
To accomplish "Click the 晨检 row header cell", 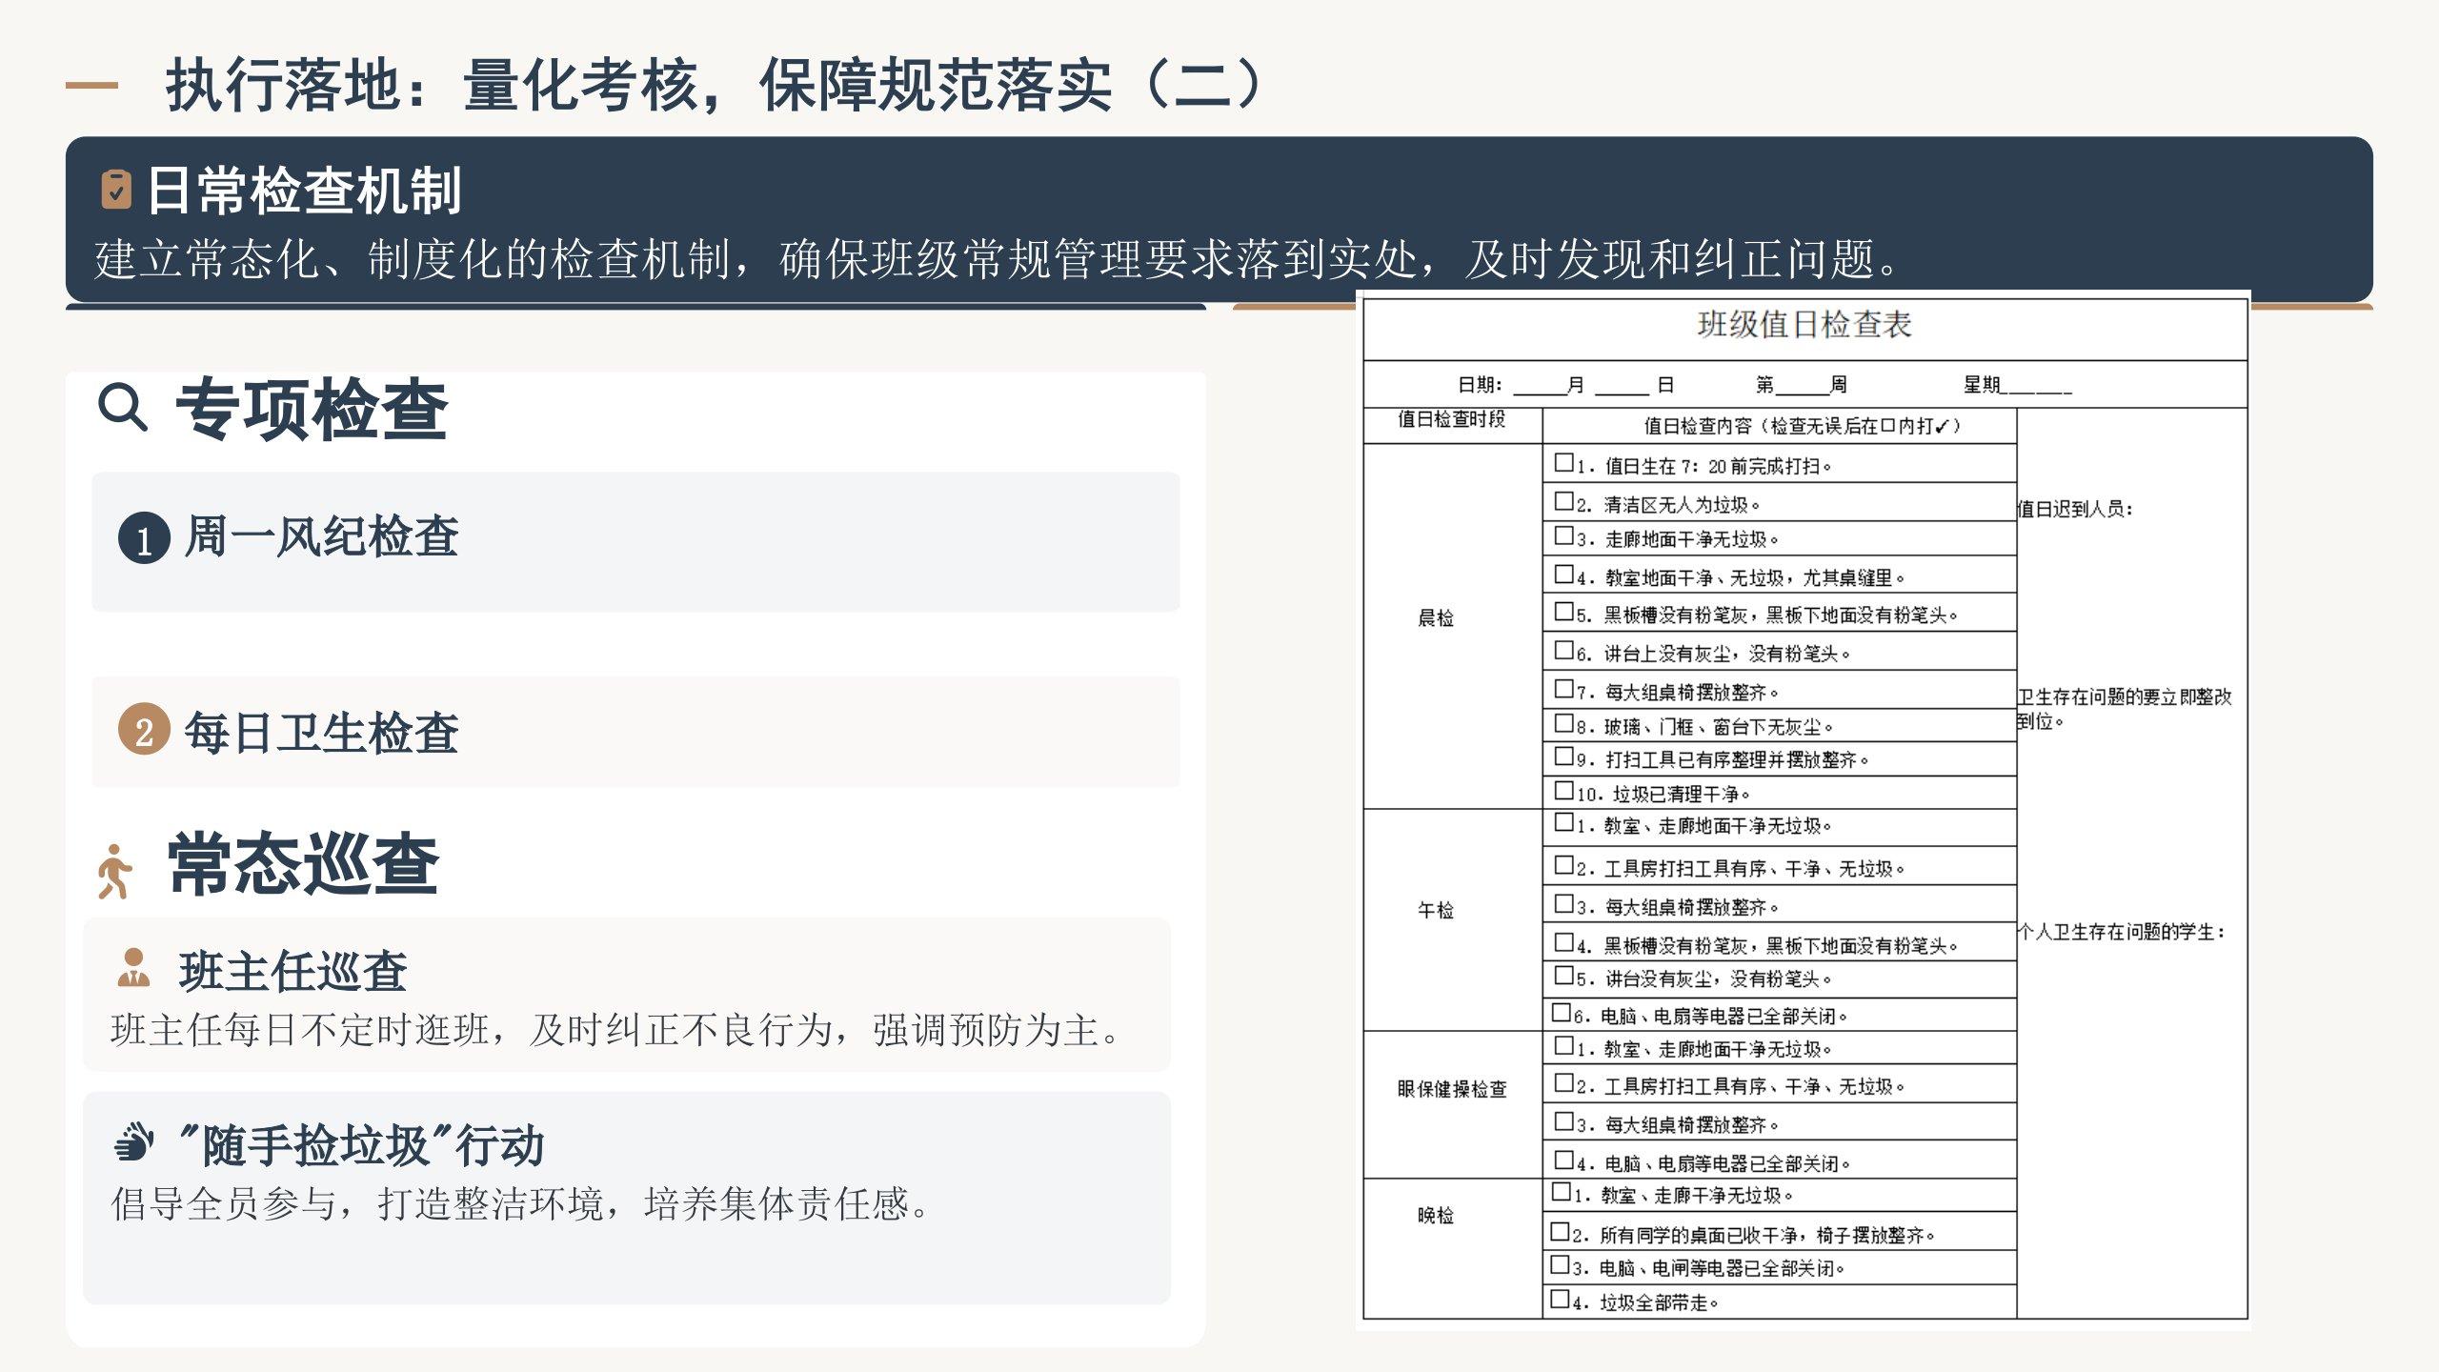I will (1436, 618).
